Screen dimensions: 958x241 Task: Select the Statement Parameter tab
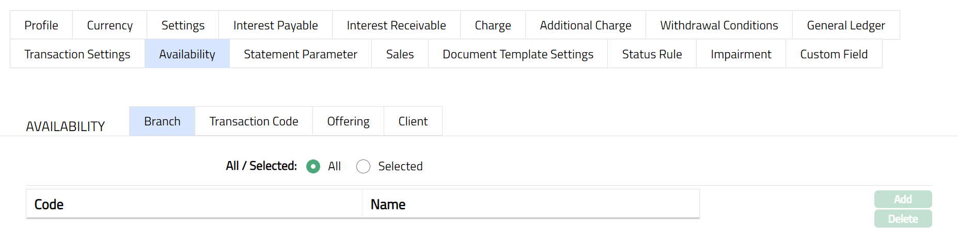300,54
